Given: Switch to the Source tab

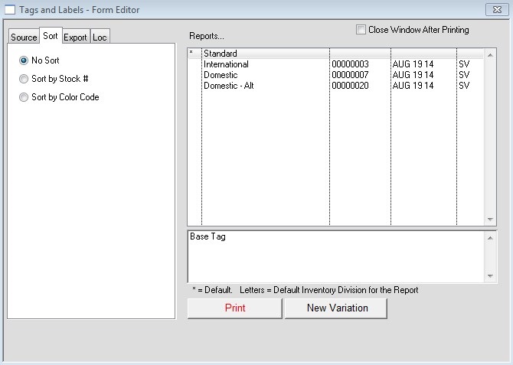Looking at the screenshot, I should pos(24,37).
